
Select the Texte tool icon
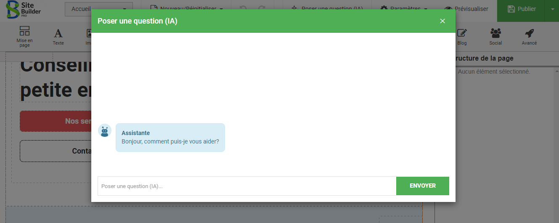pyautogui.click(x=58, y=36)
